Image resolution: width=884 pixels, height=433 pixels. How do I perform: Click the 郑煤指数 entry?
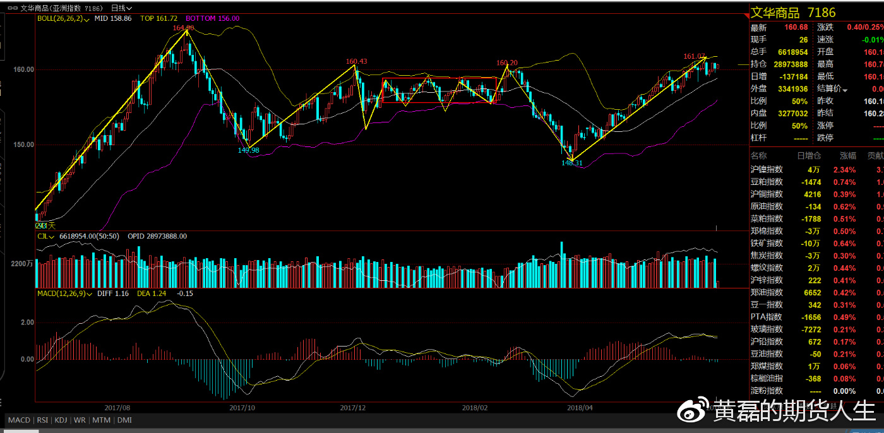pos(817,366)
